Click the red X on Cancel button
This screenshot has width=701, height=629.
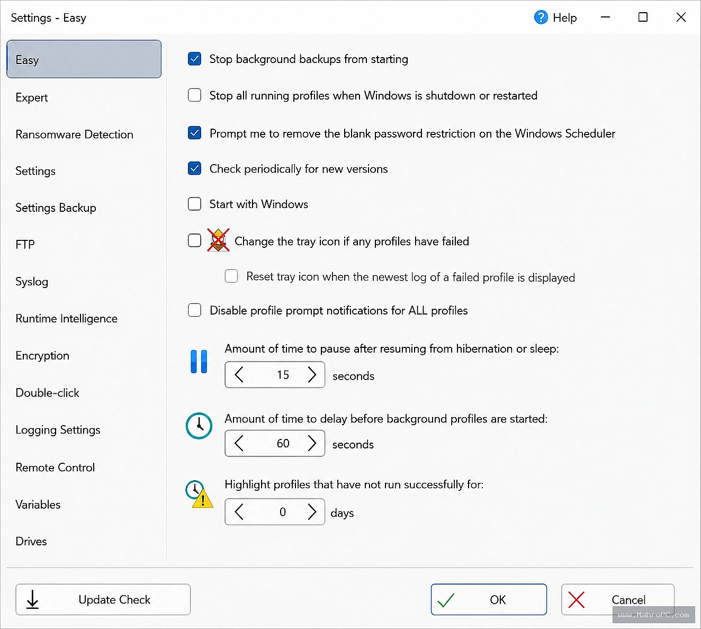point(576,600)
